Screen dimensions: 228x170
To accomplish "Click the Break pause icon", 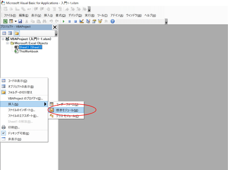I will (x=70, y=21).
